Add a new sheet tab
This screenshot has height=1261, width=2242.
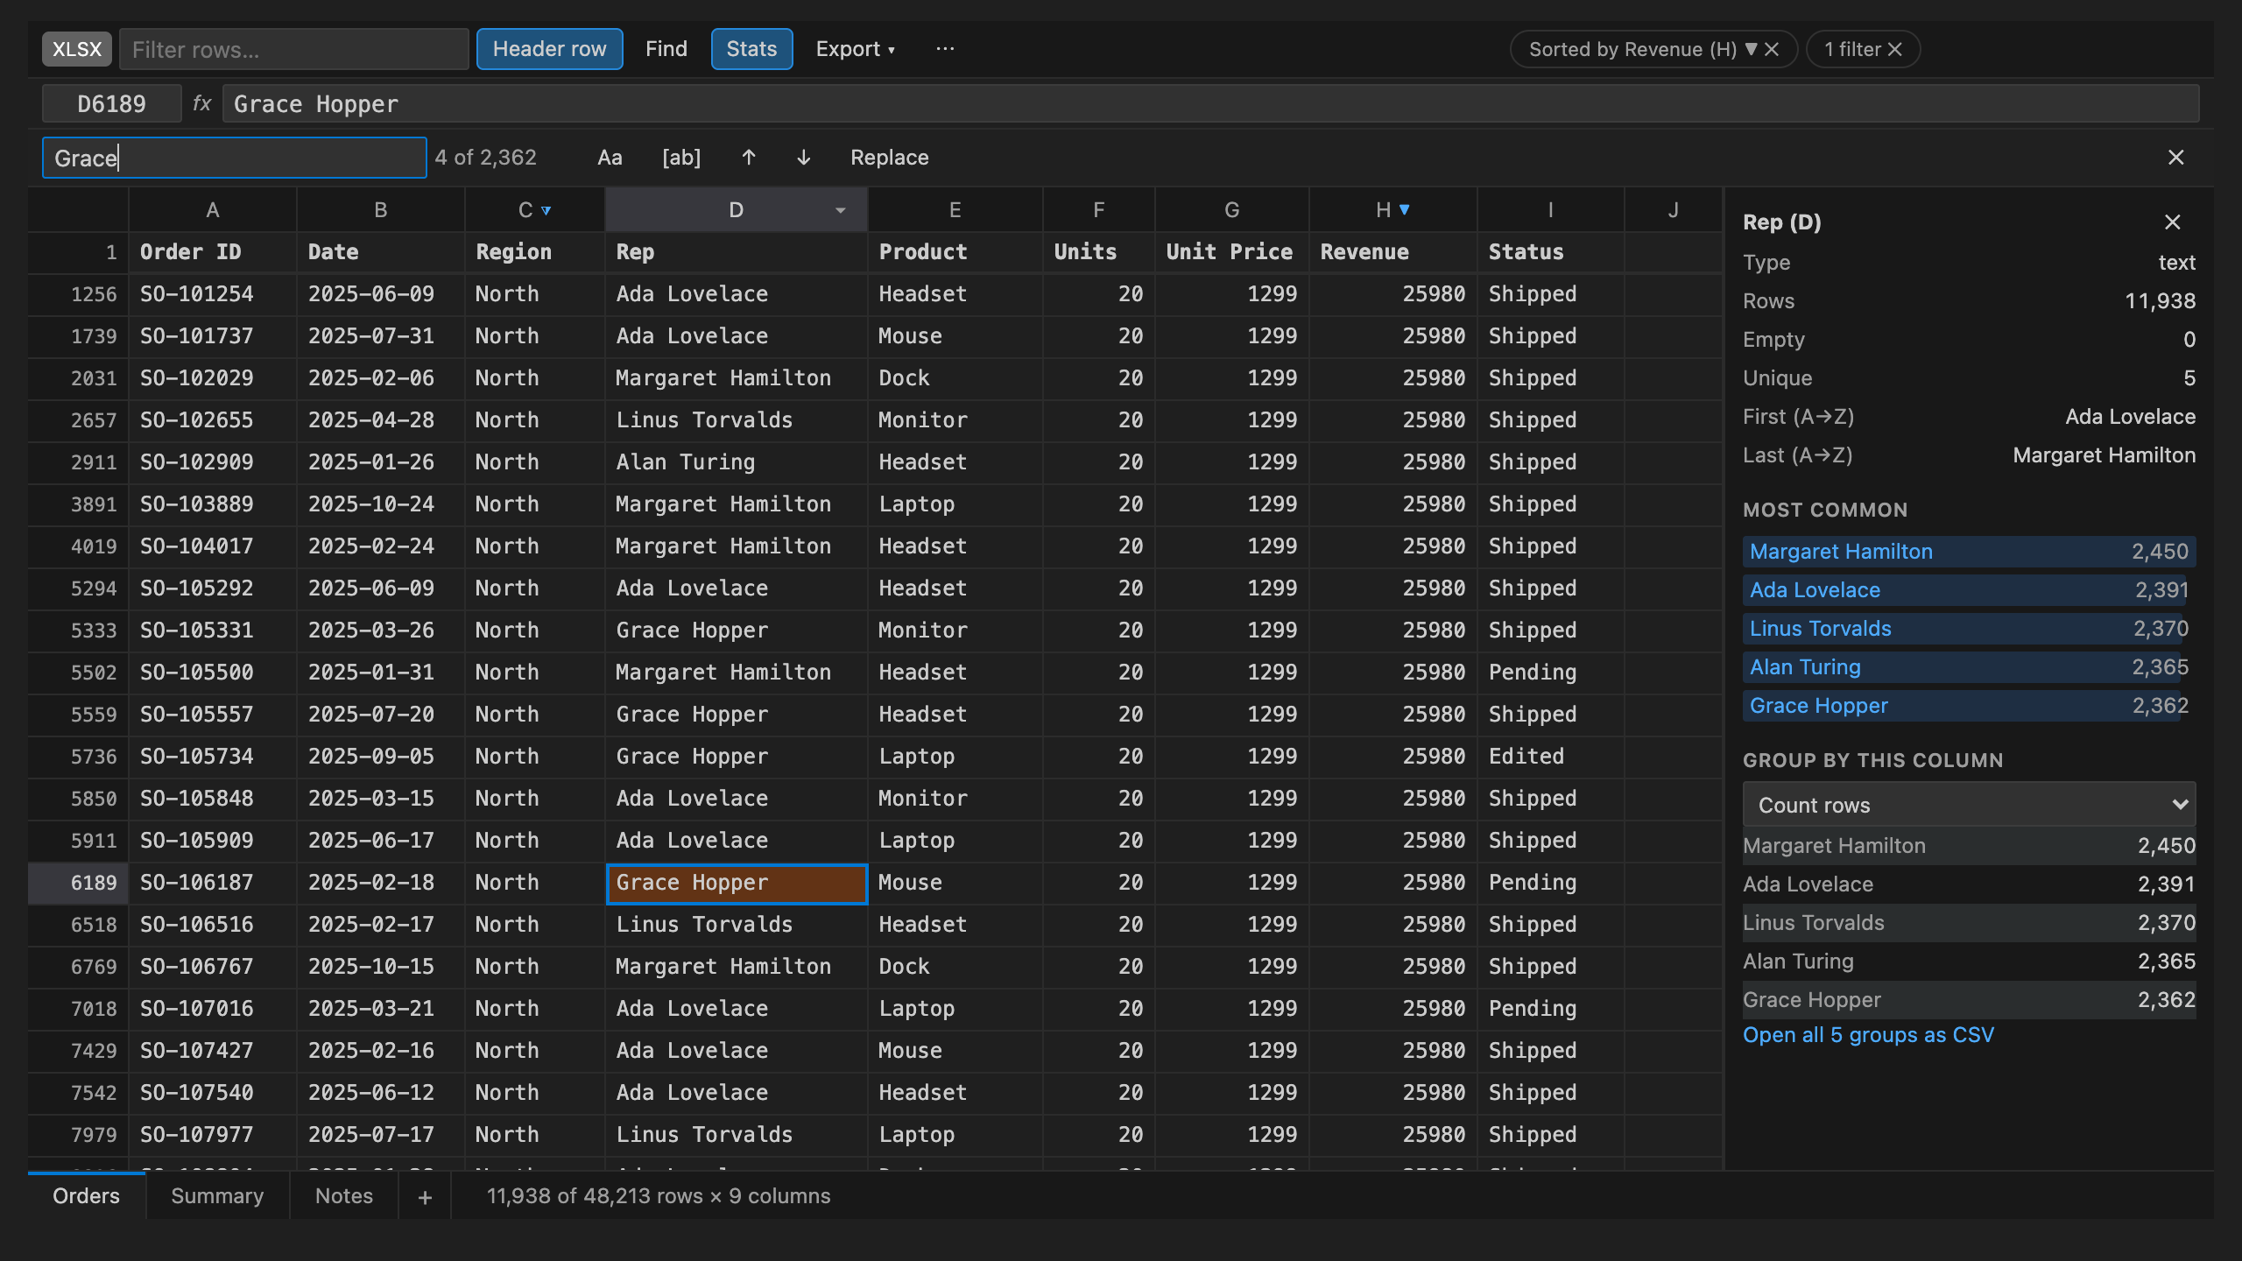[425, 1196]
